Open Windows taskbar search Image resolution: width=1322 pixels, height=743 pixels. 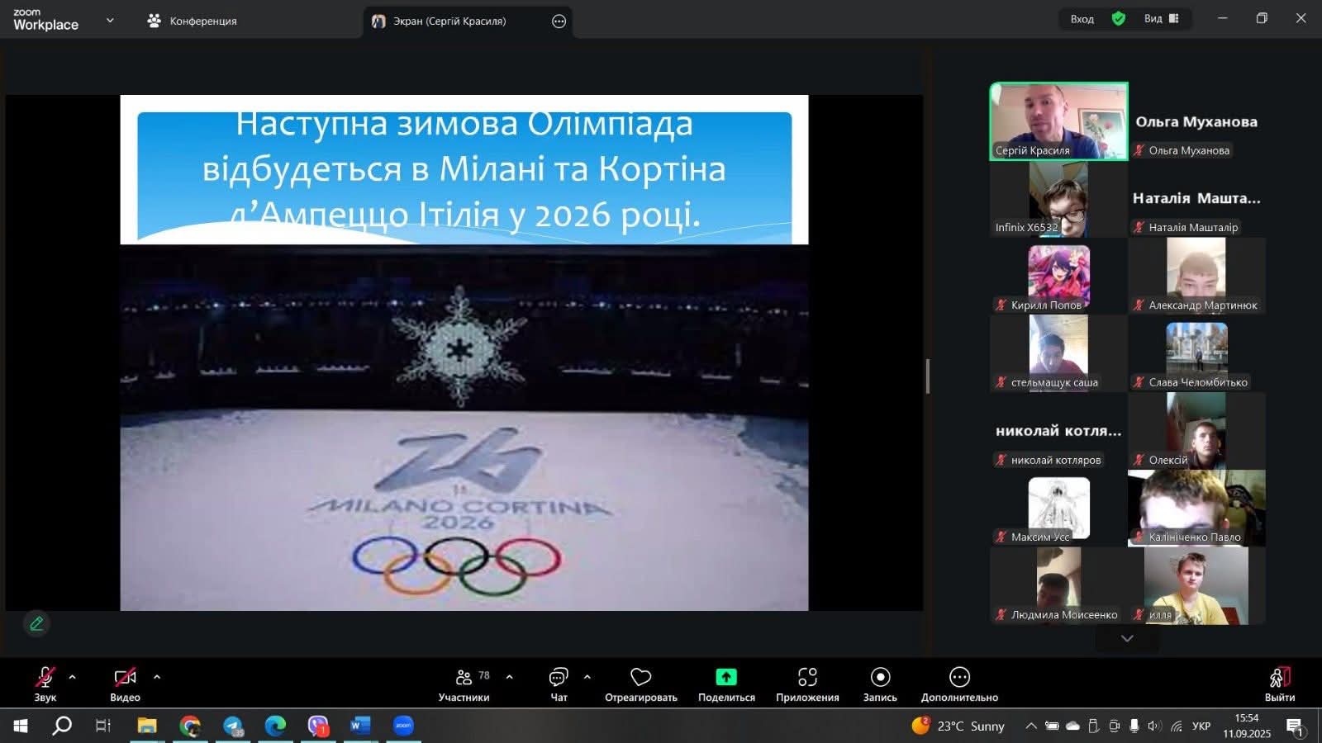62,726
